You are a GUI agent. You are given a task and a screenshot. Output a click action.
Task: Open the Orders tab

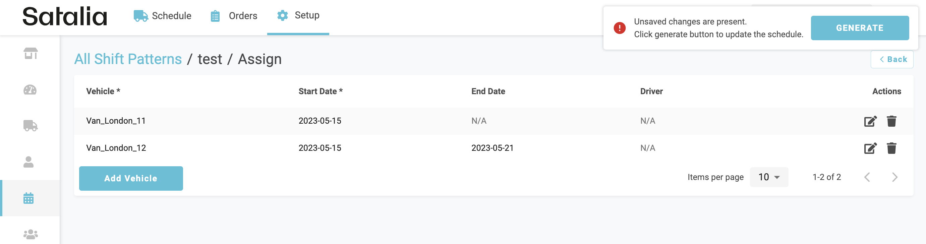[234, 16]
